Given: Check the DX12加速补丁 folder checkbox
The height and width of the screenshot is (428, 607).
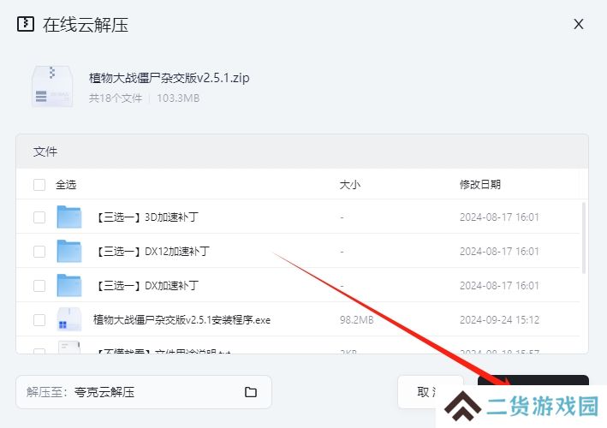Looking at the screenshot, I should (x=39, y=252).
